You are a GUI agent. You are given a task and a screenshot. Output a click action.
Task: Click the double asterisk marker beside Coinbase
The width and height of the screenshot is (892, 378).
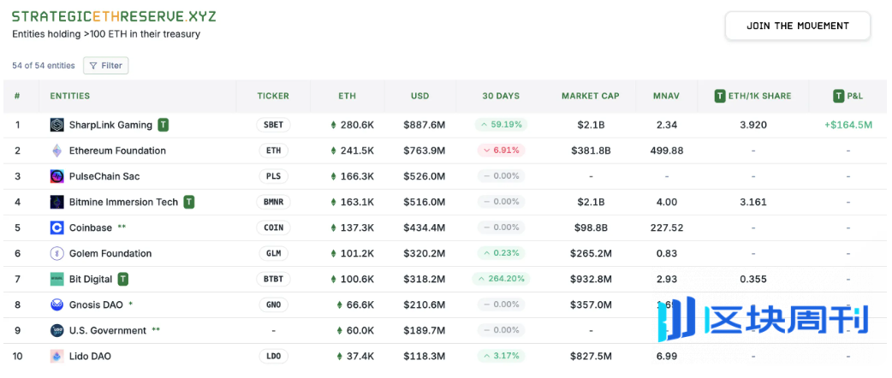click(122, 227)
